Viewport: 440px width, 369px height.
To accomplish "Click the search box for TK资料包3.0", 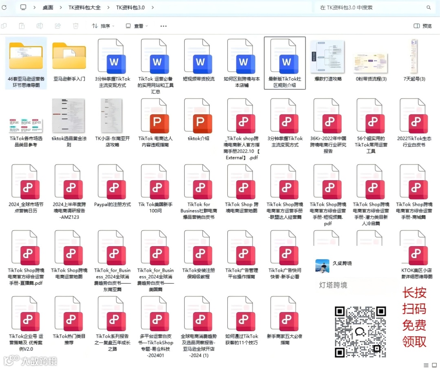I will click(375, 8).
